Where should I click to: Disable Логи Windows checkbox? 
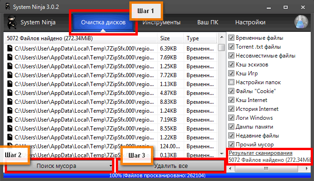click(x=232, y=118)
